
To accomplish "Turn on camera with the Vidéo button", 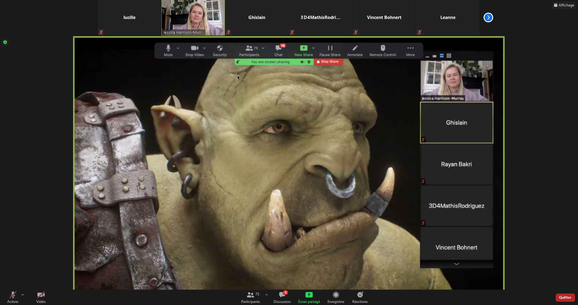I will click(41, 297).
